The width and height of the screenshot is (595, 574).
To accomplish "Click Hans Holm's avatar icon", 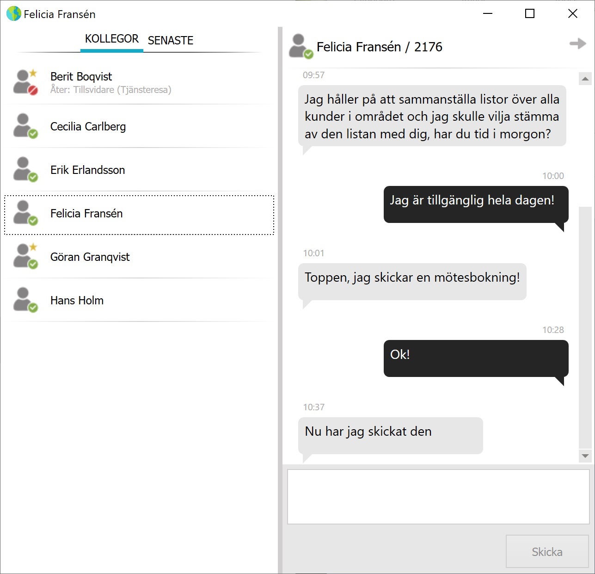I will coord(25,300).
